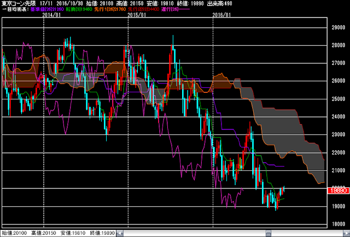Click the 一目均衡表 indicator label
This screenshot has height=237, width=350.
(x=15, y=9)
